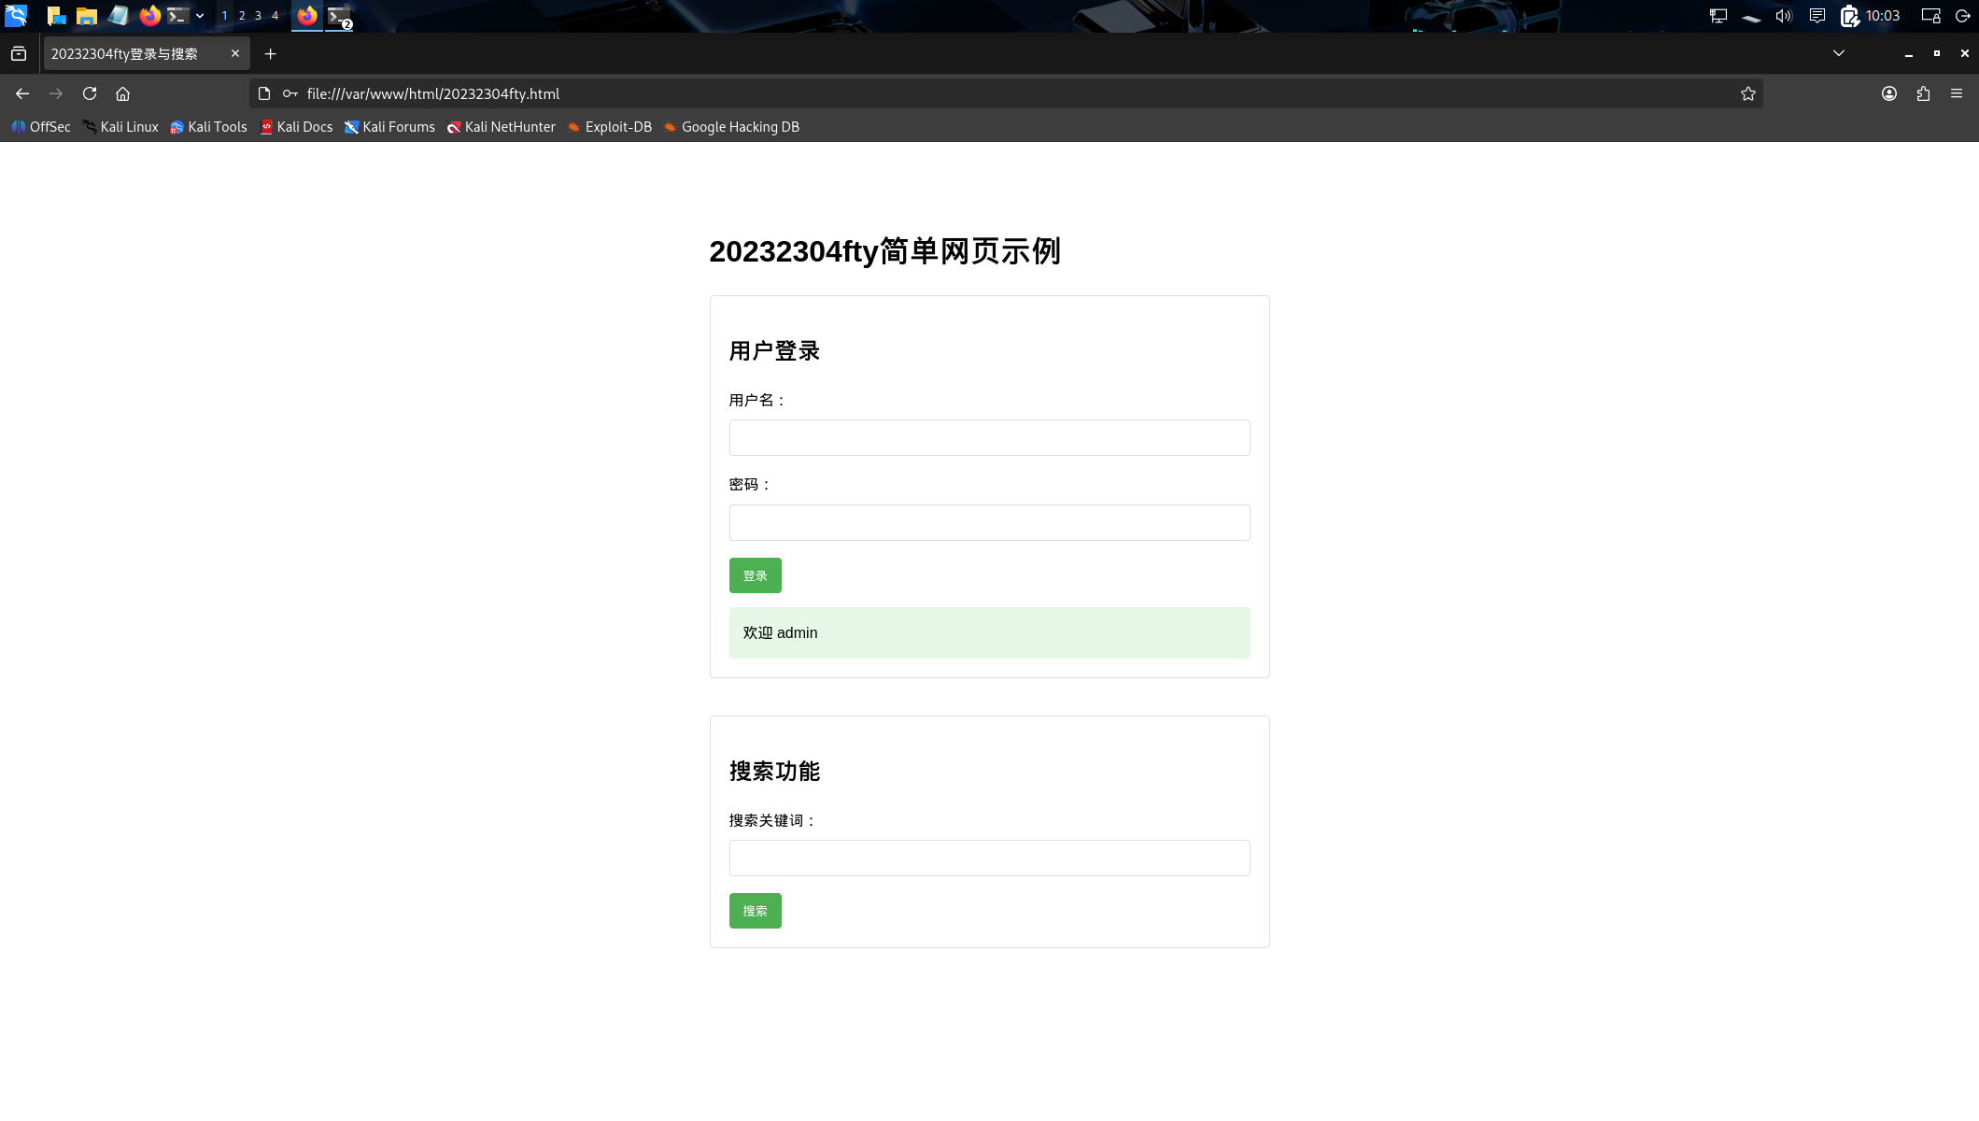
Task: Open the Kali Tools bookmark
Action: (x=208, y=127)
